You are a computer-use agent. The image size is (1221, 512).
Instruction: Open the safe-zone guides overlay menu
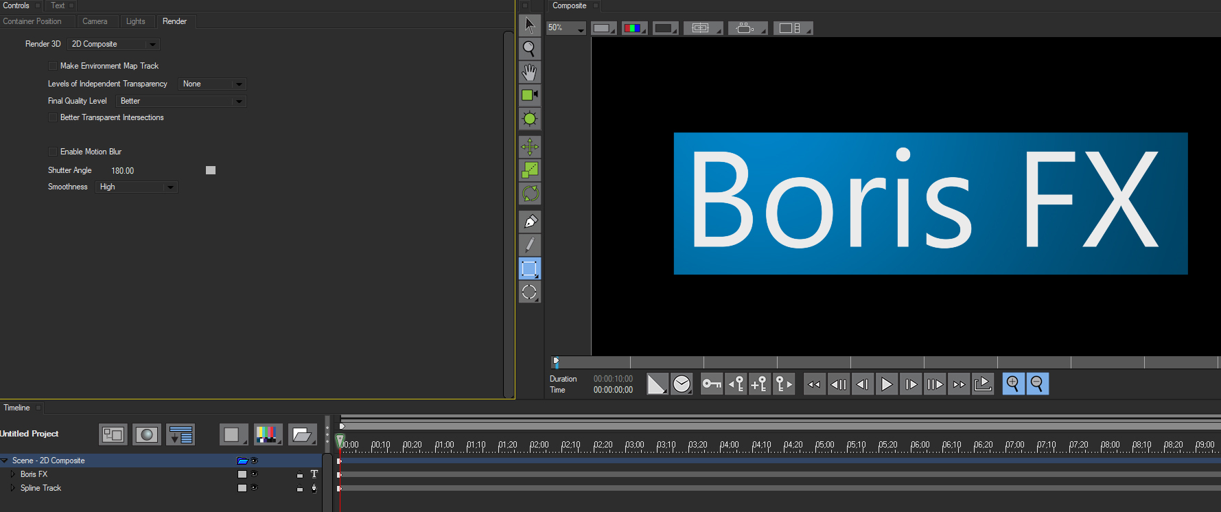pos(702,28)
